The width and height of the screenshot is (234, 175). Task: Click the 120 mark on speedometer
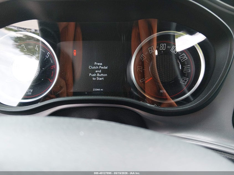click(x=182, y=58)
